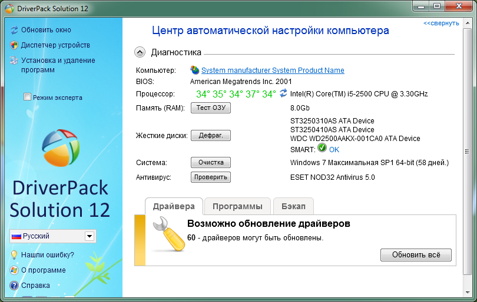Click the scrollbar up arrow
Viewport: 477px width, 302px height.
point(467,24)
